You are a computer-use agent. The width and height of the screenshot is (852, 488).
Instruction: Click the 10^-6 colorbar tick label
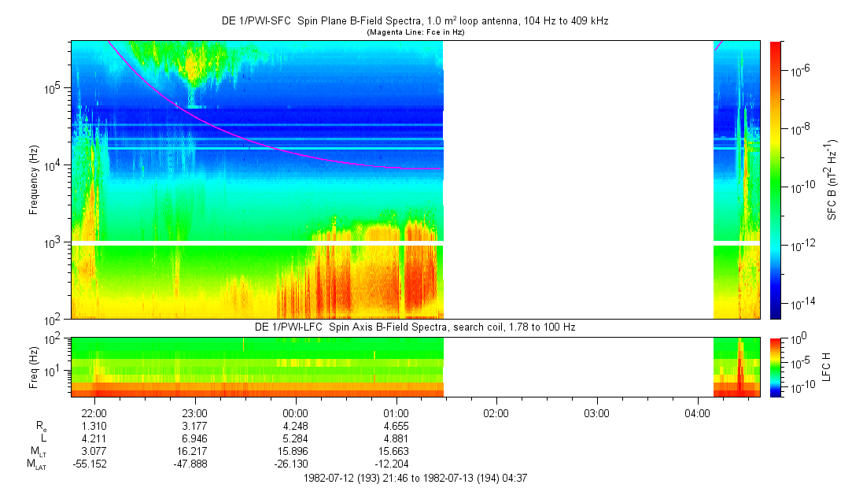[799, 69]
